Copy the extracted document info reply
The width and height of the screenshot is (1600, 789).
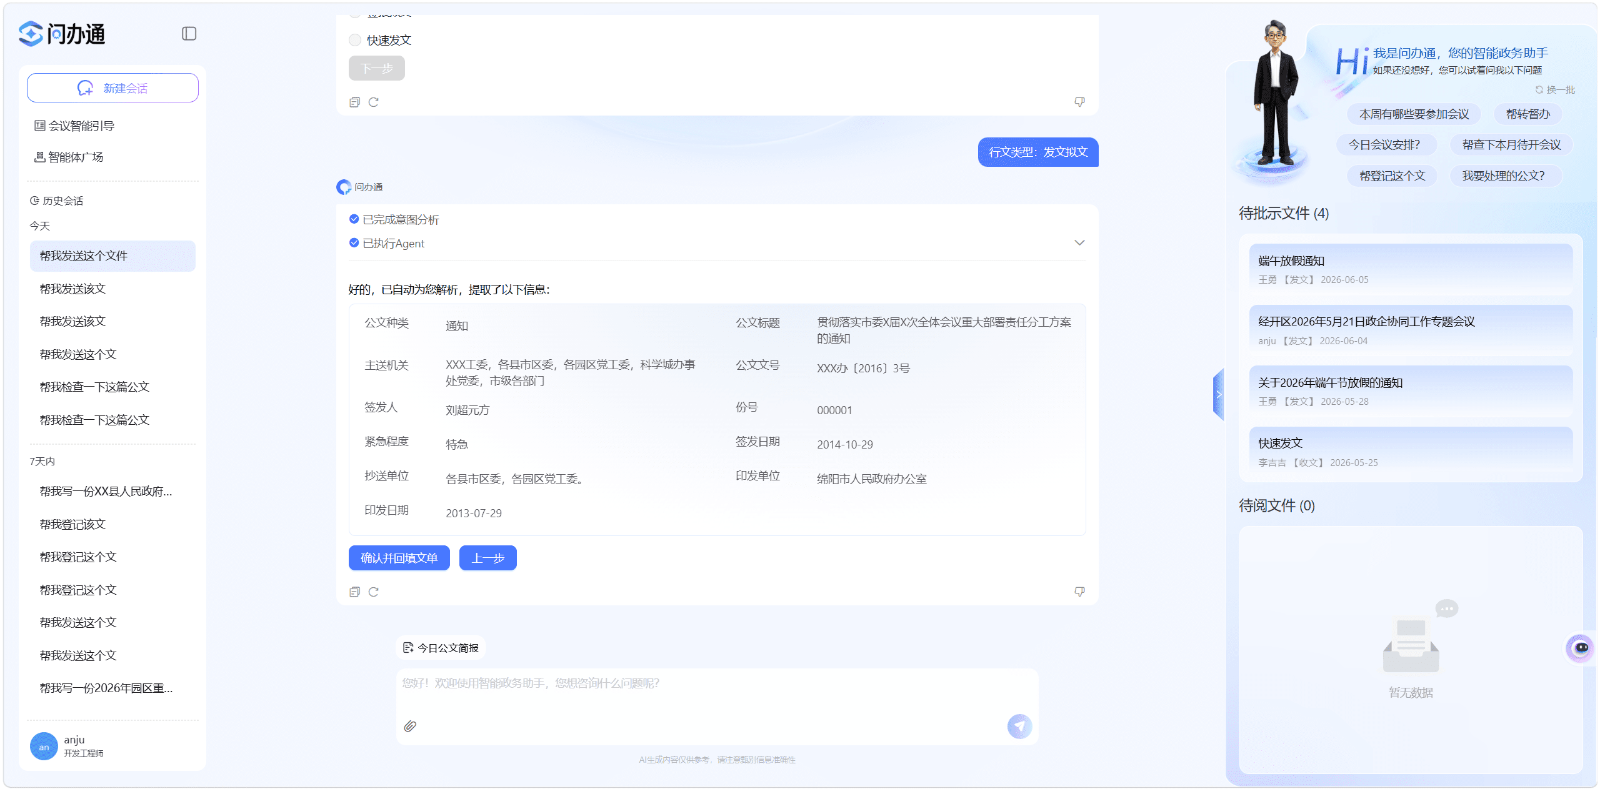354,592
